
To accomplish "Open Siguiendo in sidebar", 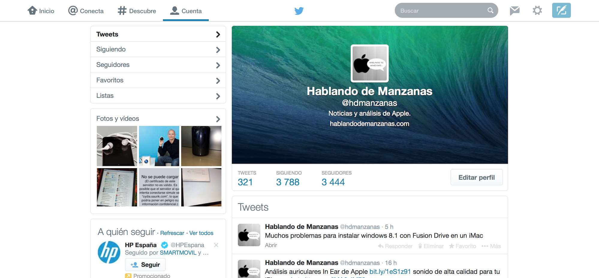I will click(x=158, y=49).
